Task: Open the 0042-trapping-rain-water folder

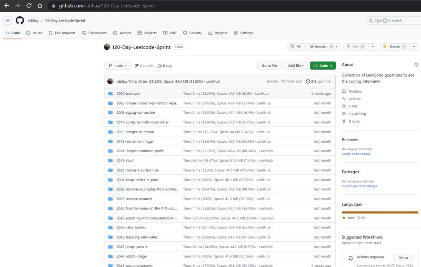Action: 137,237
